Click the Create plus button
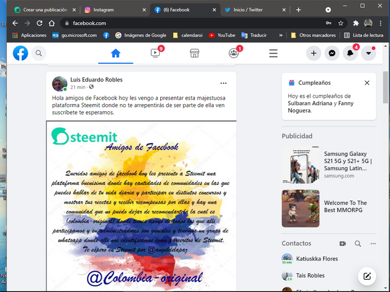 coord(314,53)
